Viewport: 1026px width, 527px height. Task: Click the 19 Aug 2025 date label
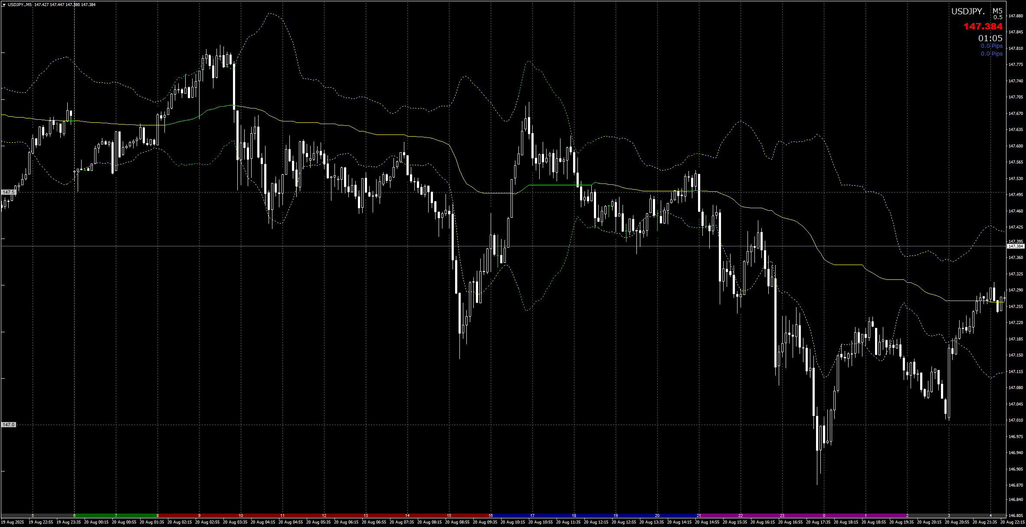tap(13, 522)
